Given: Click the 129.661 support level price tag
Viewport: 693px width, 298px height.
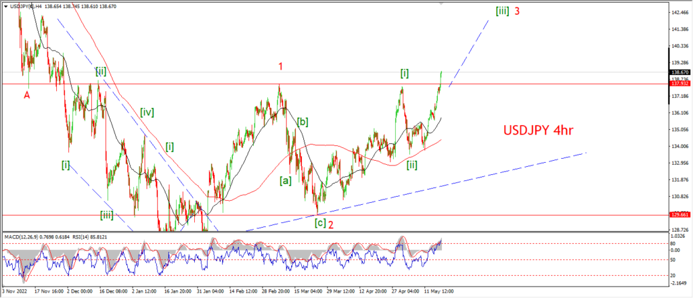Looking at the screenshot, I should [x=679, y=215].
